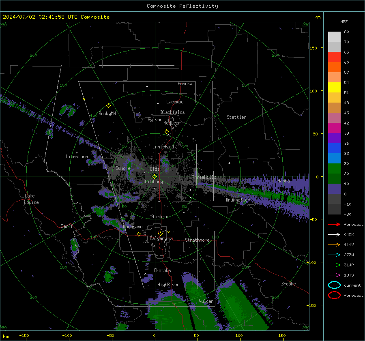Click the Lacombe town label
The height and width of the screenshot is (341, 365).
175,102
